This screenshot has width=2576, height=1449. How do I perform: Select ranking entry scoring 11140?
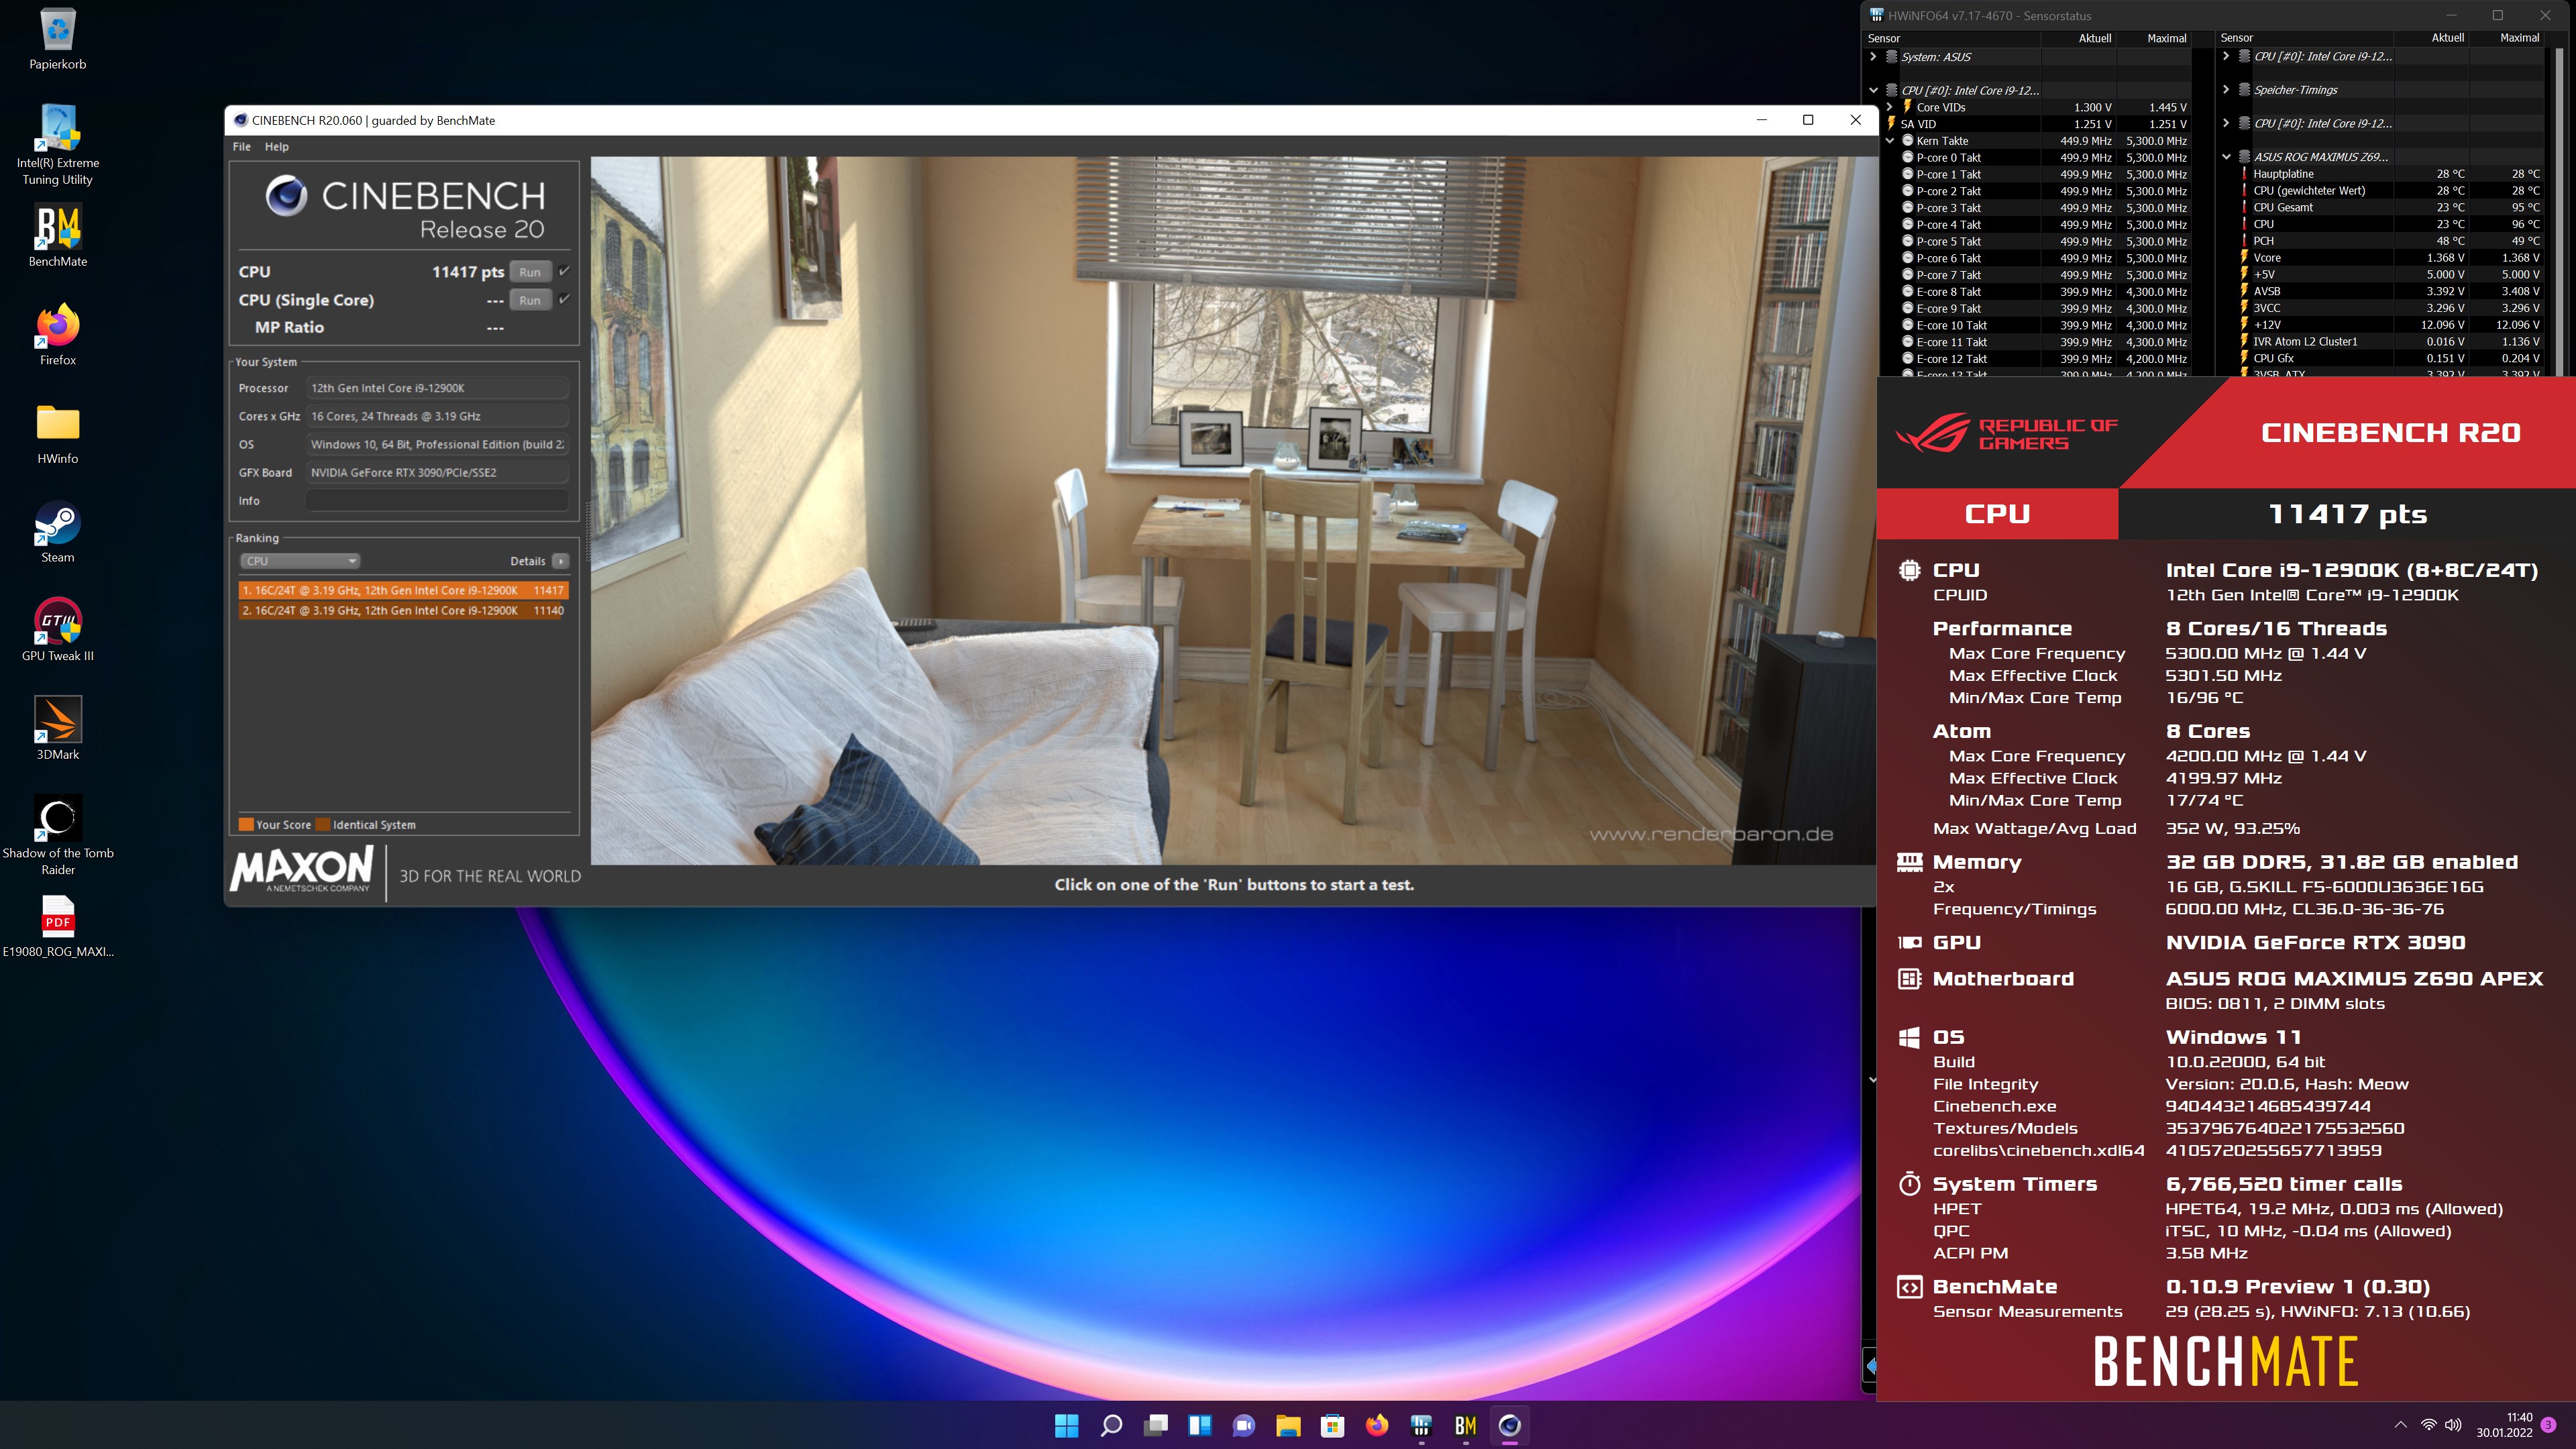[403, 610]
